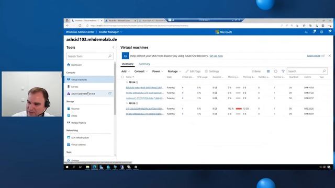Click the Learn more link
This screenshot has height=188, width=335.
[x=314, y=56]
